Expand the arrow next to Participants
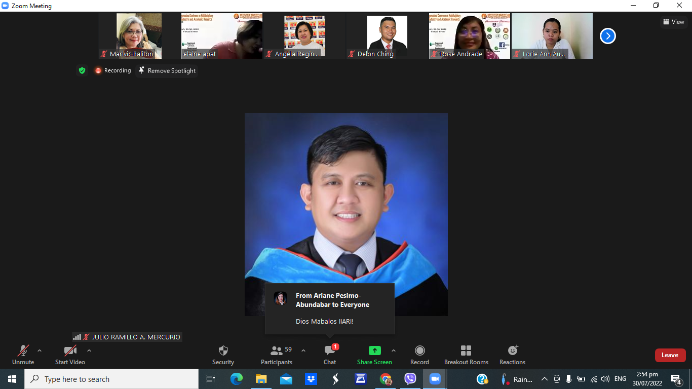The width and height of the screenshot is (692, 389). pos(303,351)
